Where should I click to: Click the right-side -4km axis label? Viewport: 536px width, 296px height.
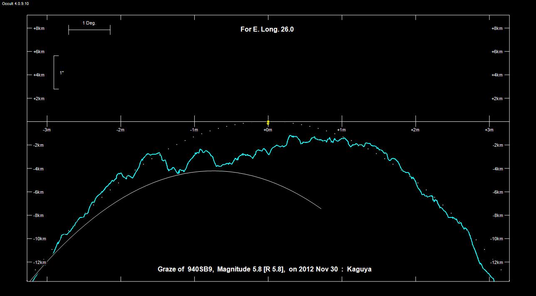click(497, 169)
